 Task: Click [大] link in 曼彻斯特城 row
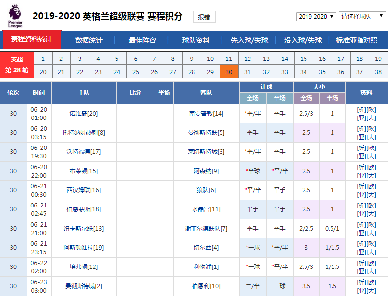pos(371,290)
